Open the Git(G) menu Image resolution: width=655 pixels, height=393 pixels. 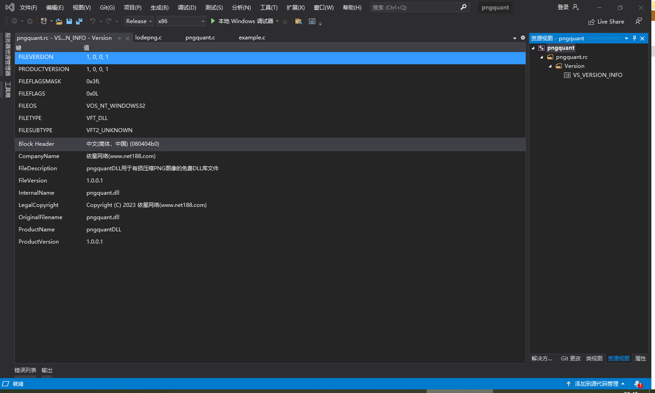coord(107,8)
